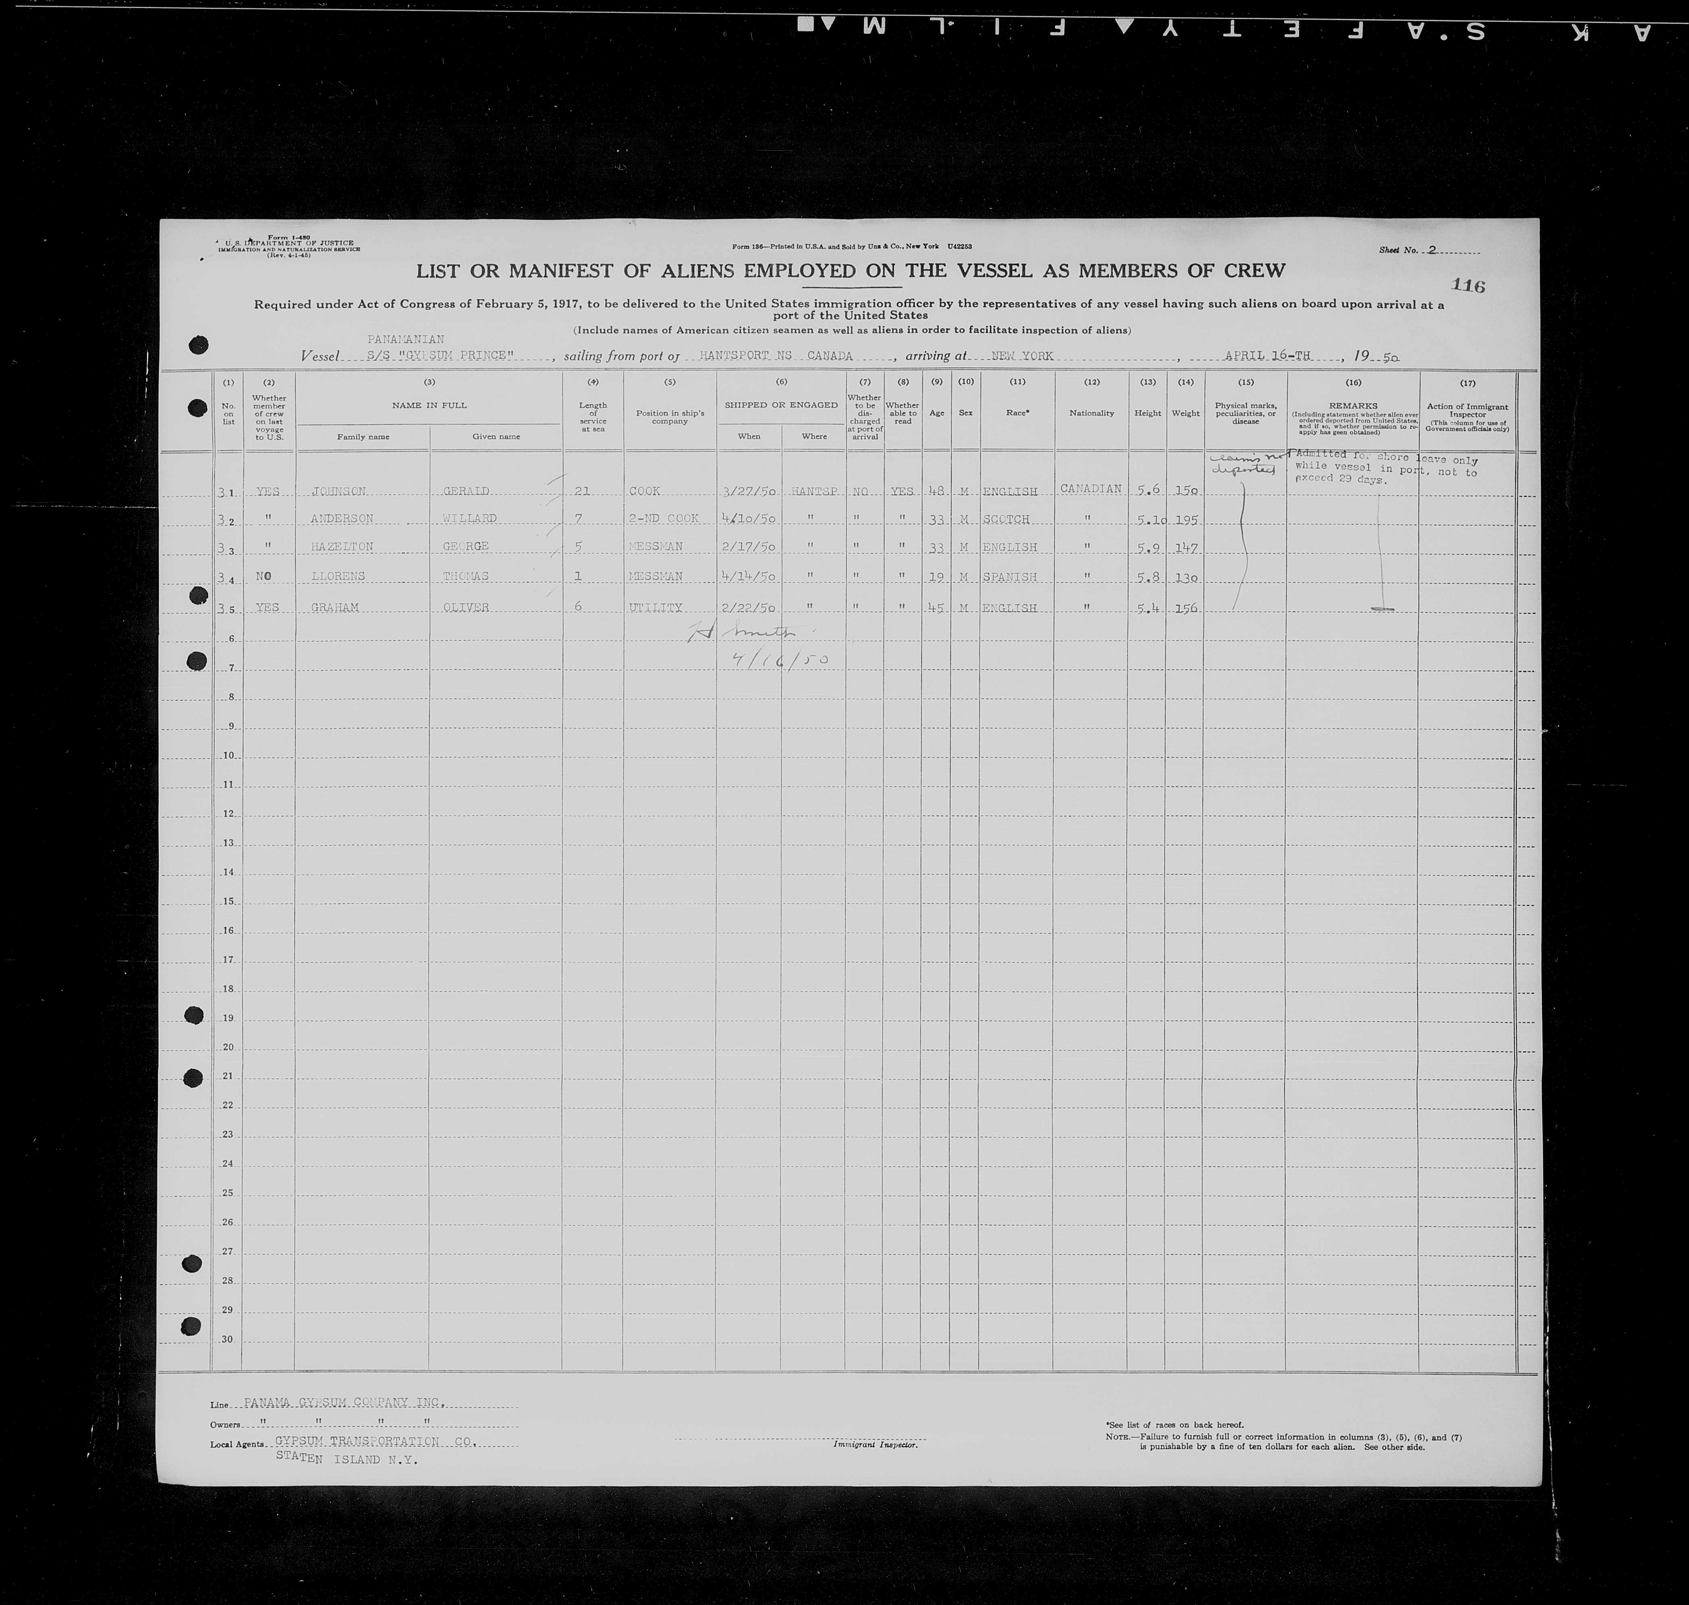
Task: Click age 45 in Graham row
Action: pos(936,608)
